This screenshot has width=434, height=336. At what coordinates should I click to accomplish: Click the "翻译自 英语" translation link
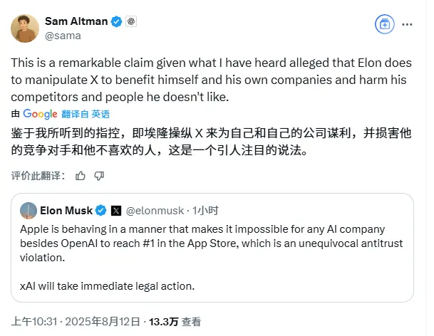[86, 114]
